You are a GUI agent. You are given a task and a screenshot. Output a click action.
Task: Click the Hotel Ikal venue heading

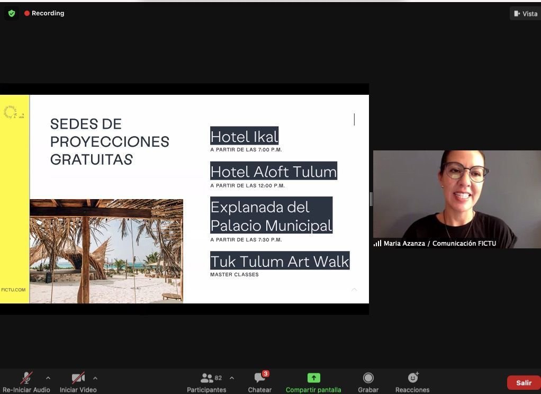point(244,137)
